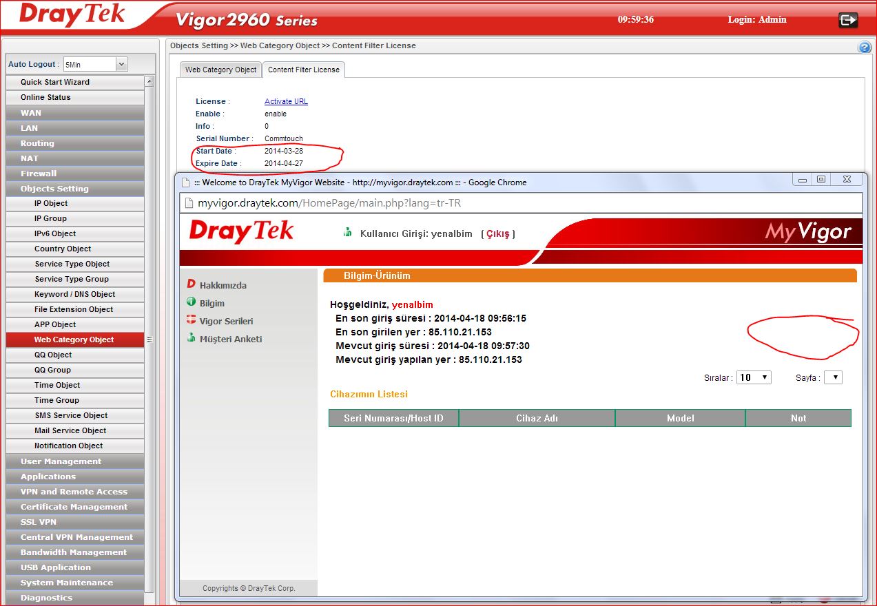Screen dimensions: 877x606
Task: Click the user icon beside Kullanıcı Girişi
Action: [348, 233]
